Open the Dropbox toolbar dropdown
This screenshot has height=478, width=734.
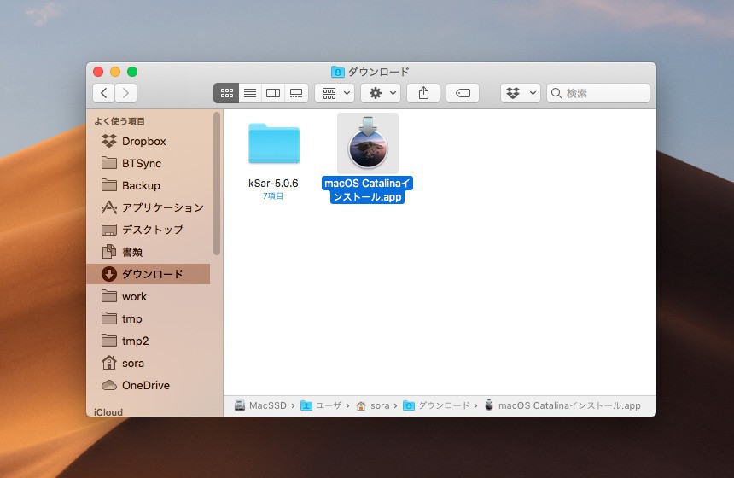tap(520, 93)
